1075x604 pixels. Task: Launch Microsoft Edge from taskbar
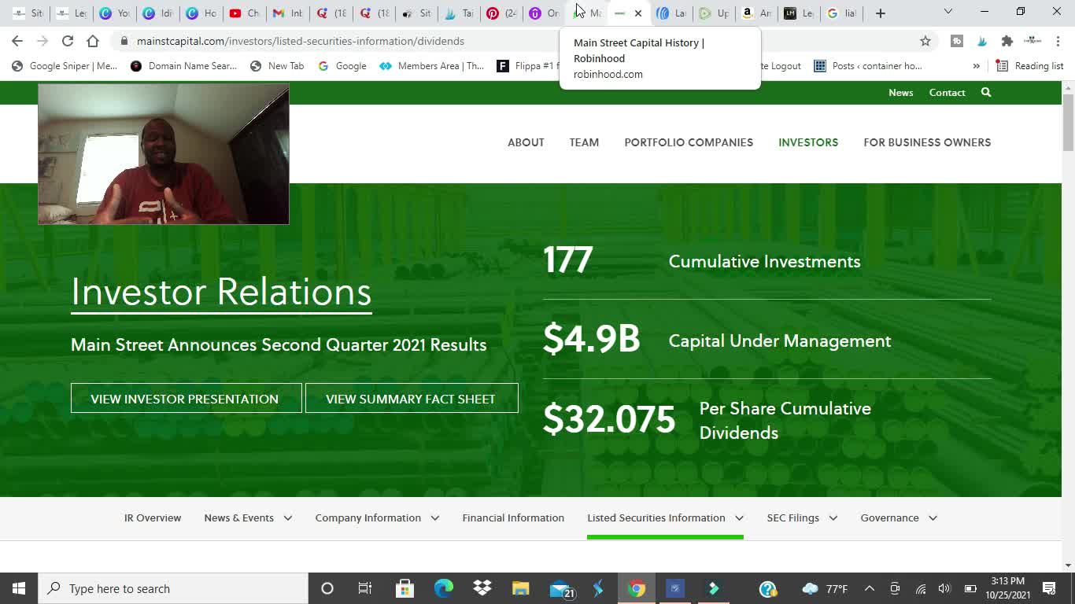(444, 588)
